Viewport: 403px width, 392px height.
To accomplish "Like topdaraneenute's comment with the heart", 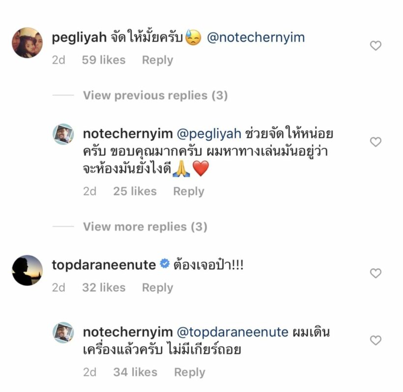I will (x=375, y=273).
